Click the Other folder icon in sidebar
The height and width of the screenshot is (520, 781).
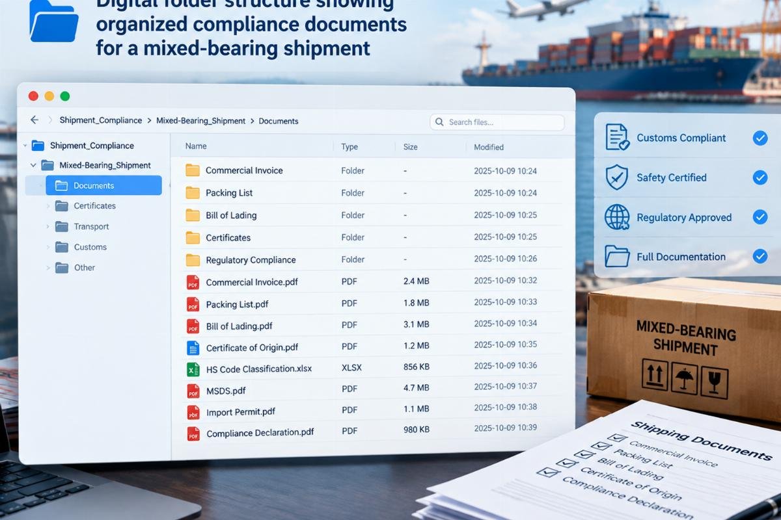tap(62, 267)
